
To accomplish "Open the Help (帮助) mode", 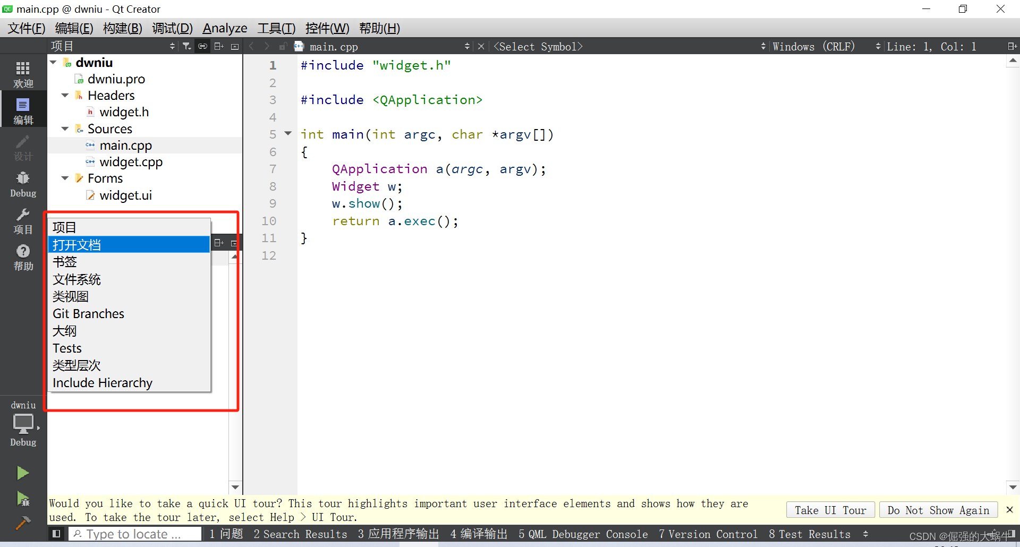I will coord(23,257).
